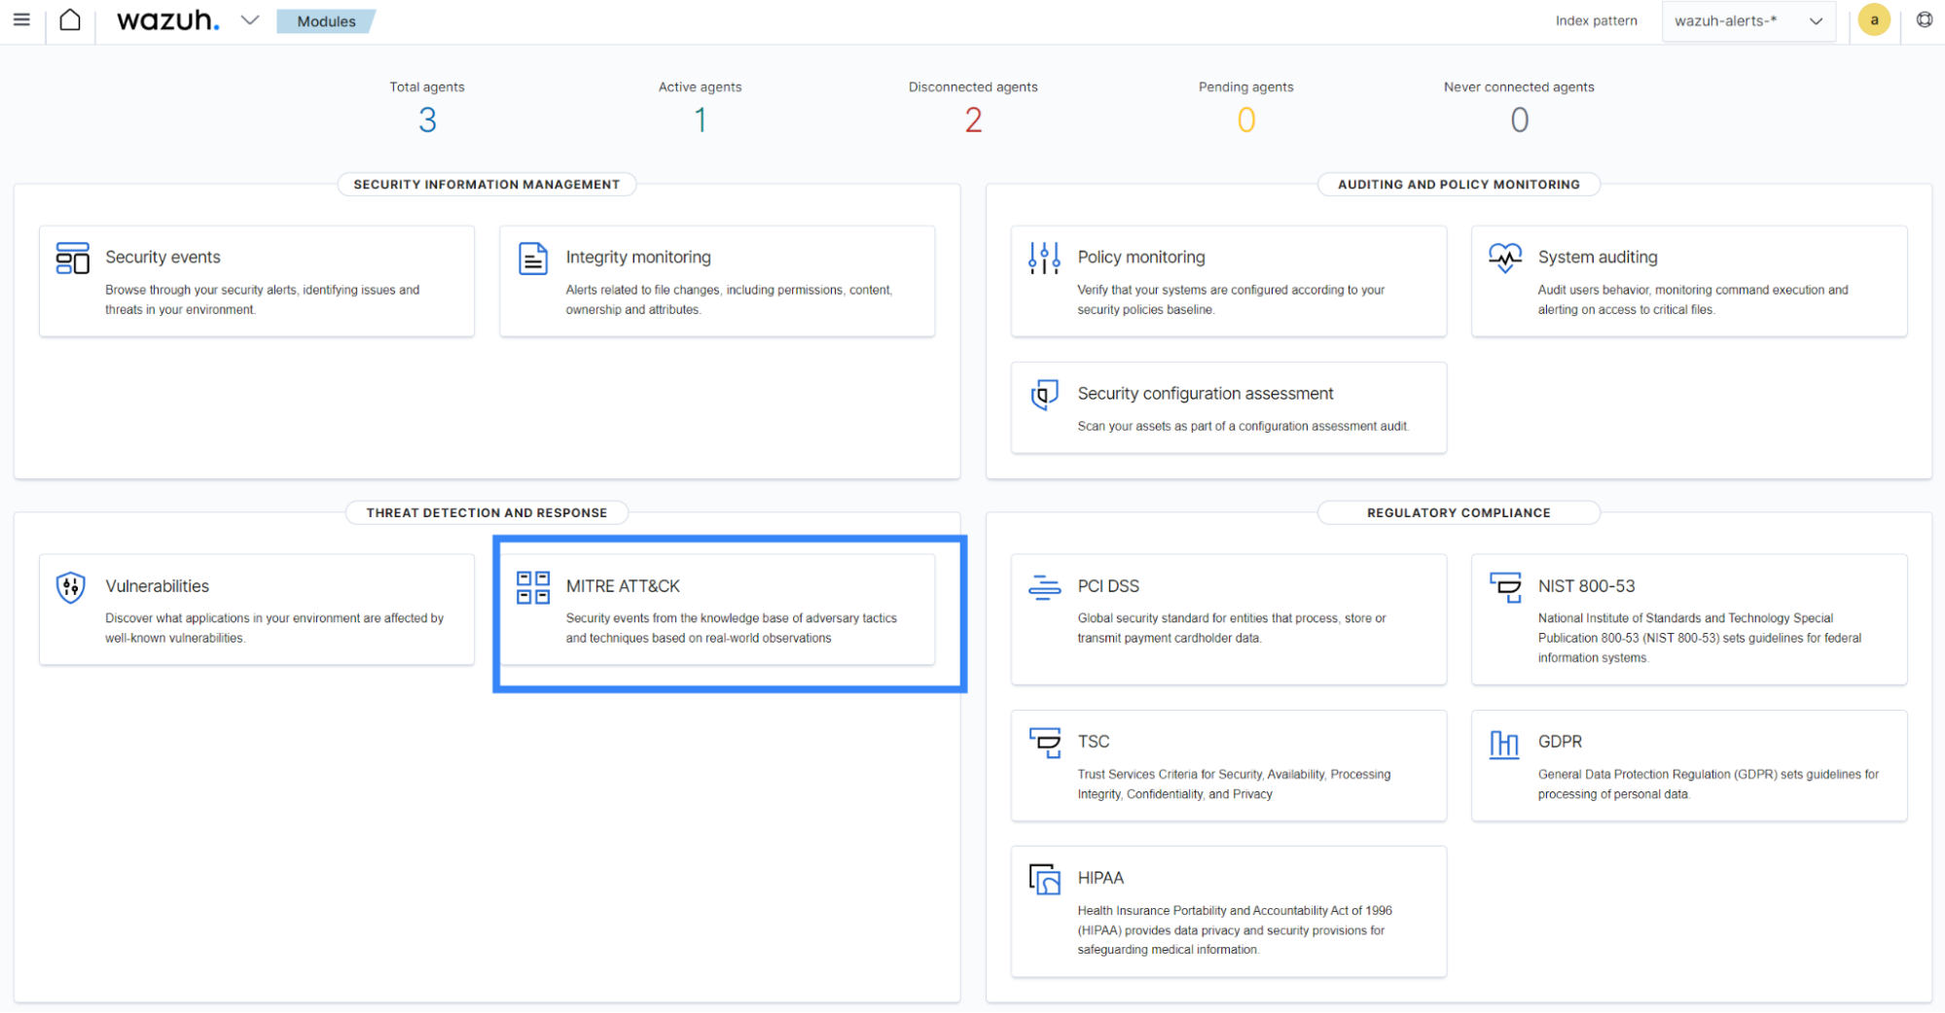Image resolution: width=1945 pixels, height=1013 pixels.
Task: Open MITRE ATT&CK module
Action: [717, 610]
